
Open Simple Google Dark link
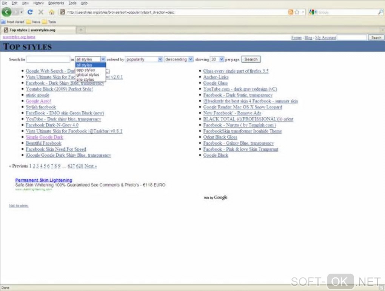(45, 137)
